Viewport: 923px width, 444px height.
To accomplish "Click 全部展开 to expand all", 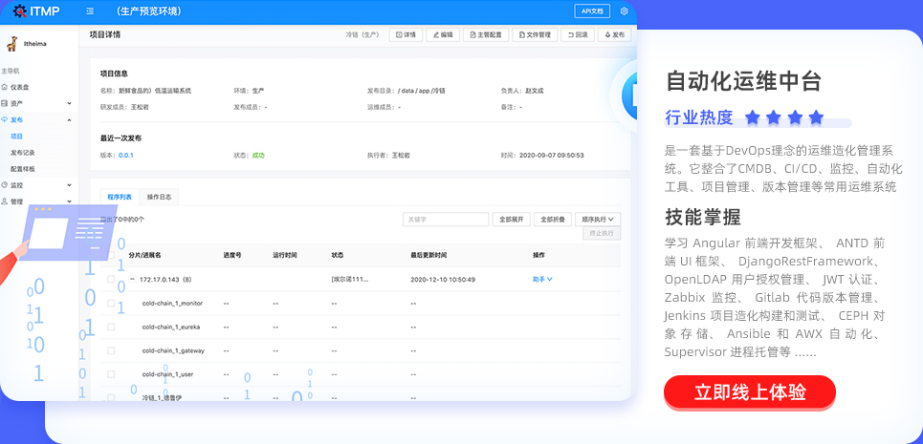I will (x=511, y=219).
